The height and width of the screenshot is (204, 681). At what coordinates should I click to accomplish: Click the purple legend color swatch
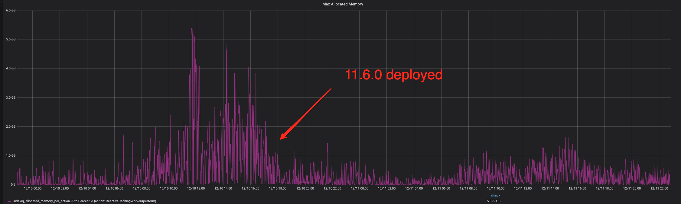point(9,201)
